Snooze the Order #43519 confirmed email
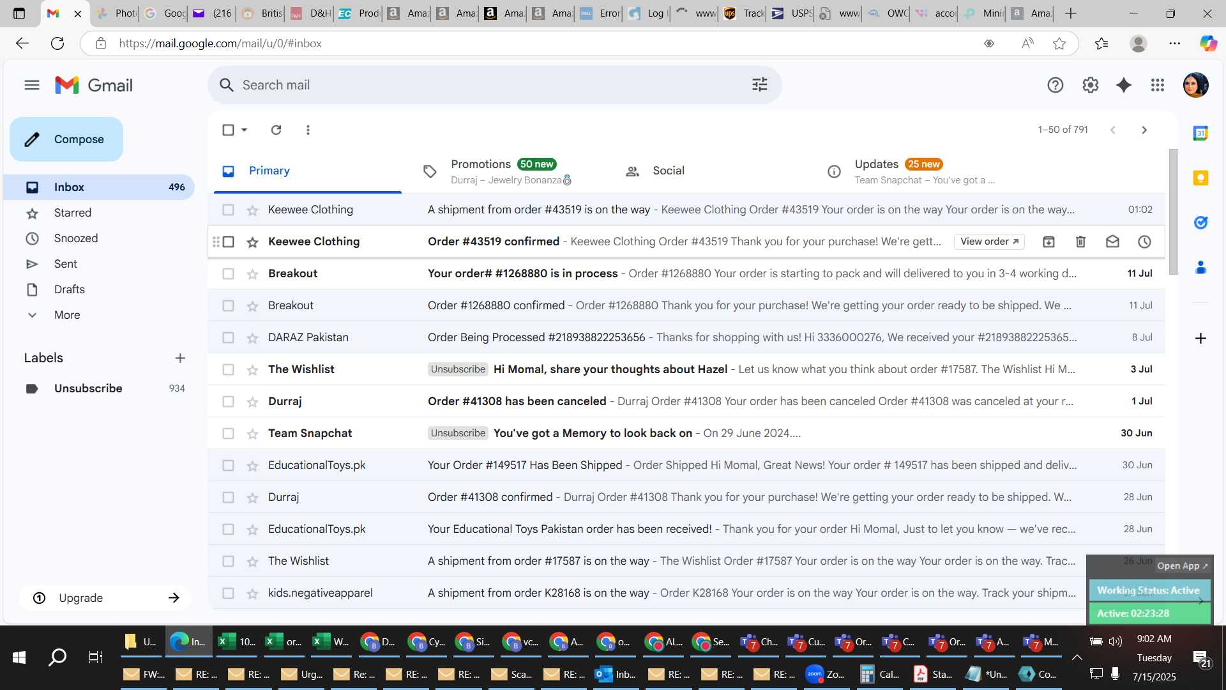Image resolution: width=1226 pixels, height=690 pixels. pyautogui.click(x=1144, y=241)
